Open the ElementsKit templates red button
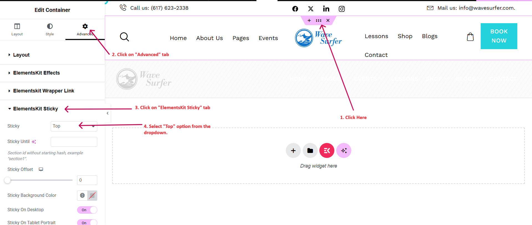Viewport: 532px width, 225px height. pos(327,150)
